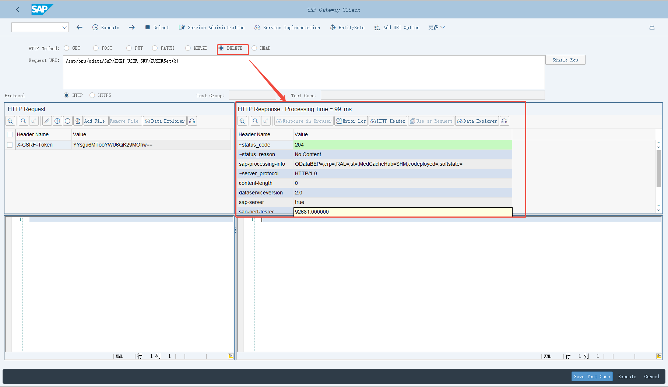Choose HTTPS protocol radio button

click(x=92, y=95)
